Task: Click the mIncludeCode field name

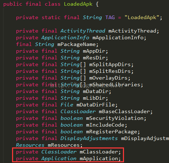Action: pyautogui.click(x=105, y=125)
